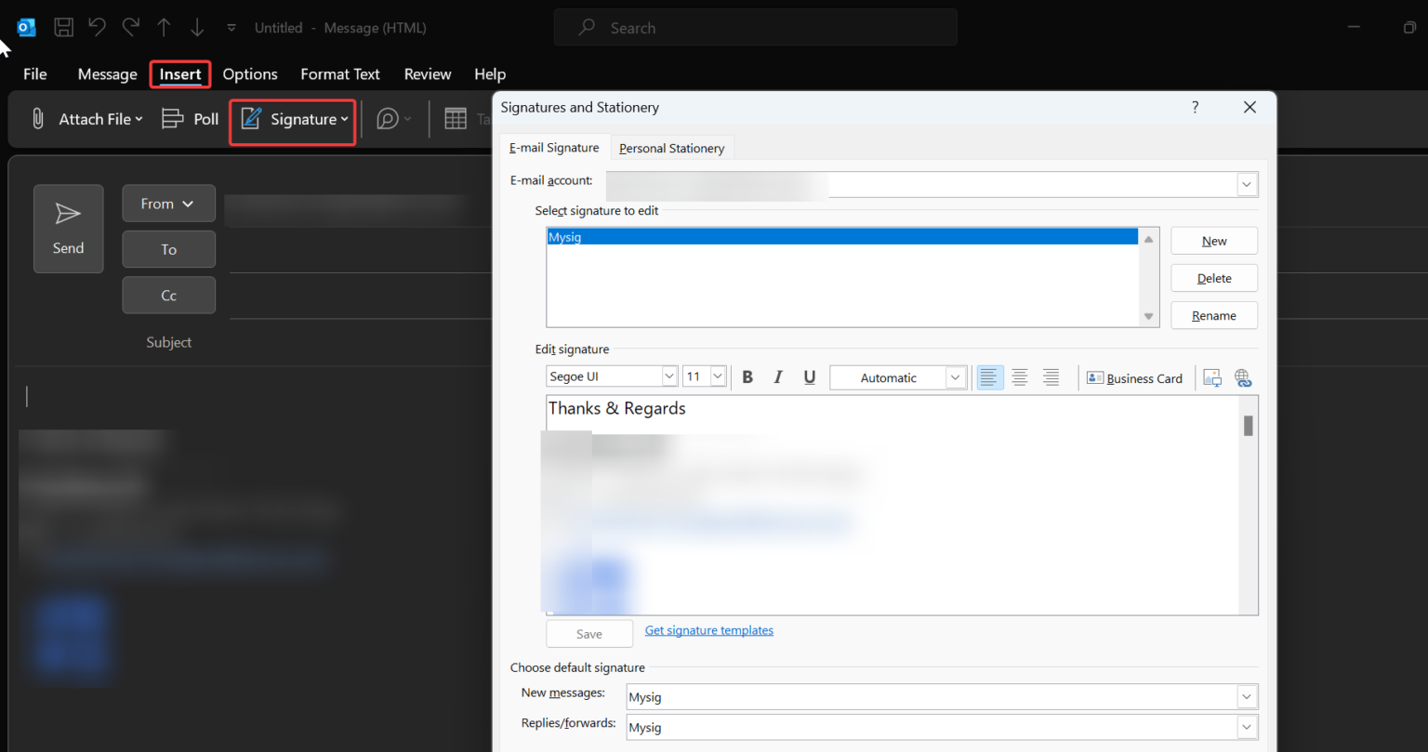1428x752 pixels.
Task: Apply Italic formatting to signature text
Action: coord(778,377)
